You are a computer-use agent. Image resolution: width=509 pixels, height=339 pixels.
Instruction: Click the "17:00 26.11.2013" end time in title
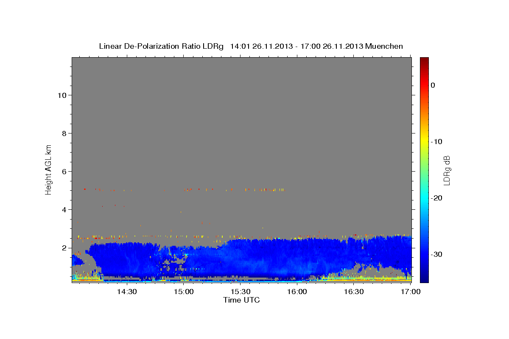(x=332, y=46)
